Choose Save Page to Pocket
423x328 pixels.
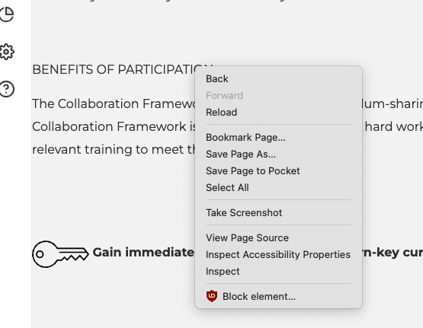pos(278,170)
